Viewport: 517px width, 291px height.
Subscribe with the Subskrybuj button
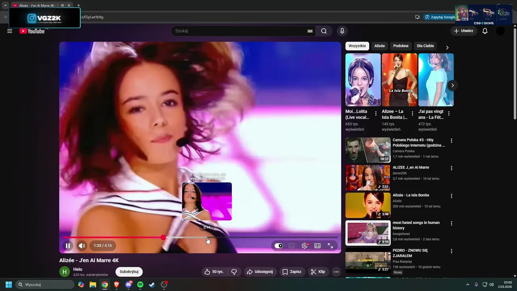[129, 272]
